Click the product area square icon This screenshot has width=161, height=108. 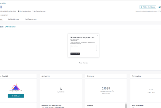19,11
